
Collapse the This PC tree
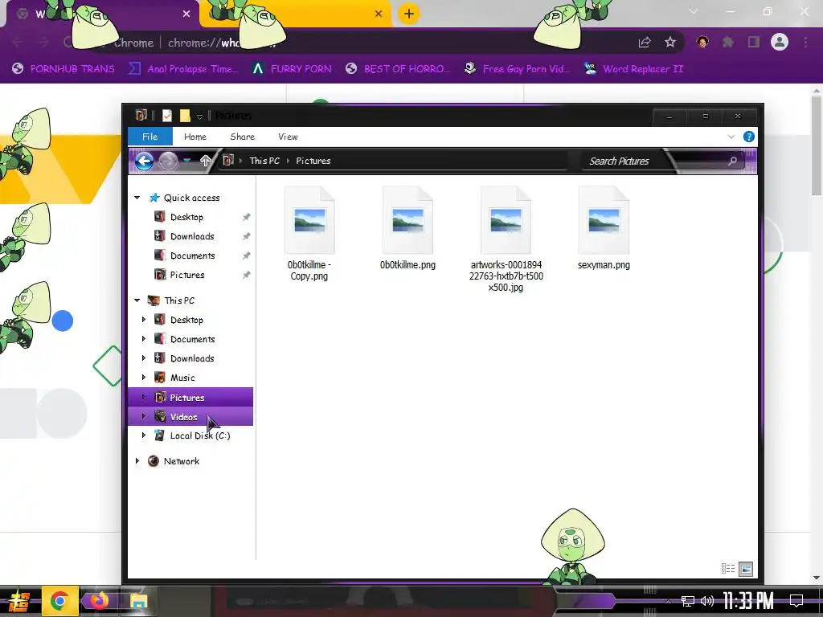[x=137, y=300]
